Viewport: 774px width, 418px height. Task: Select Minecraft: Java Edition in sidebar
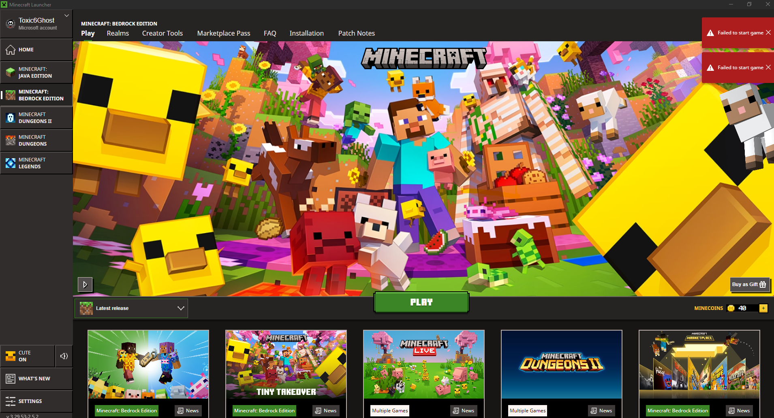click(36, 72)
